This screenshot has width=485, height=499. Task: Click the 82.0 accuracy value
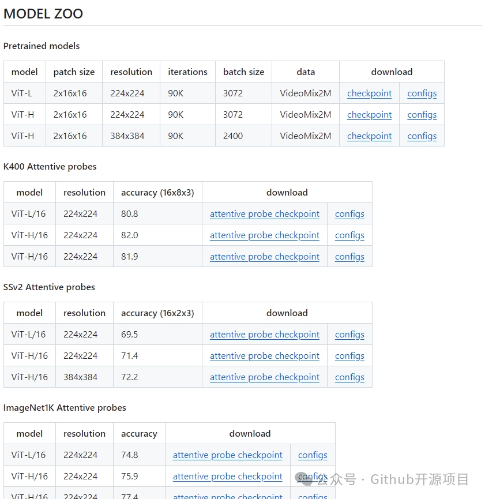point(130,235)
